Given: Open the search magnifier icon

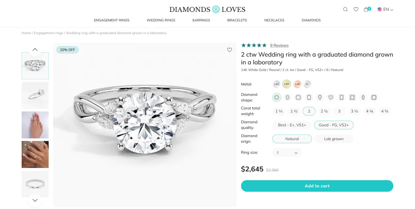Looking at the screenshot, I should click(345, 9).
